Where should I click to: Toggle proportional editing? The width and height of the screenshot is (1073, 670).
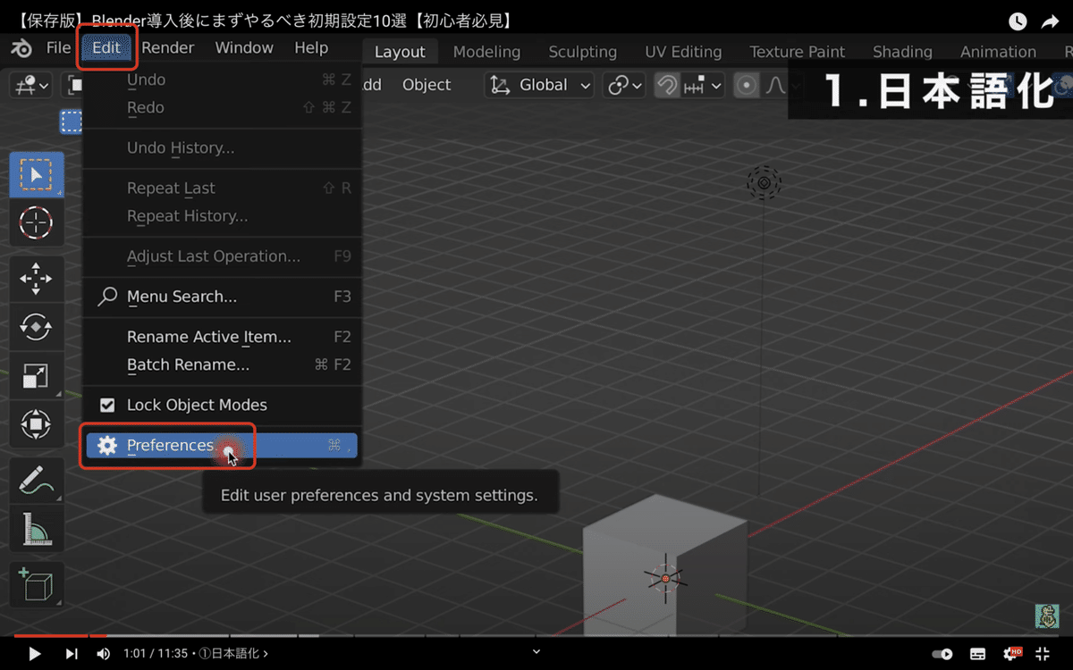point(747,86)
